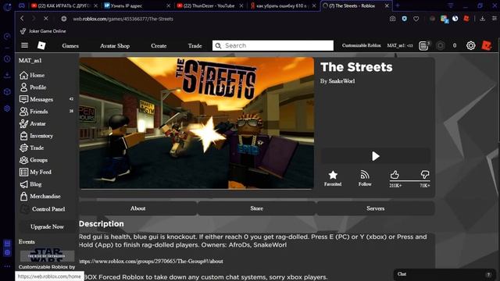
Task: Start the game with Play button
Action: [x=376, y=156]
